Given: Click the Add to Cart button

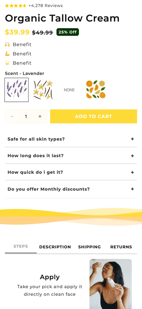Looking at the screenshot, I should [x=93, y=117].
